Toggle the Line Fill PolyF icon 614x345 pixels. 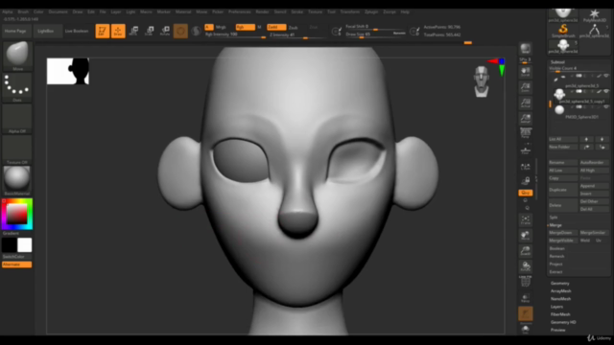[525, 282]
